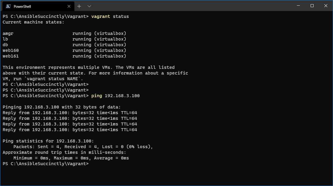Switch to the PowerShell tab
This screenshot has width=333, height=186.
[x=36, y=6]
